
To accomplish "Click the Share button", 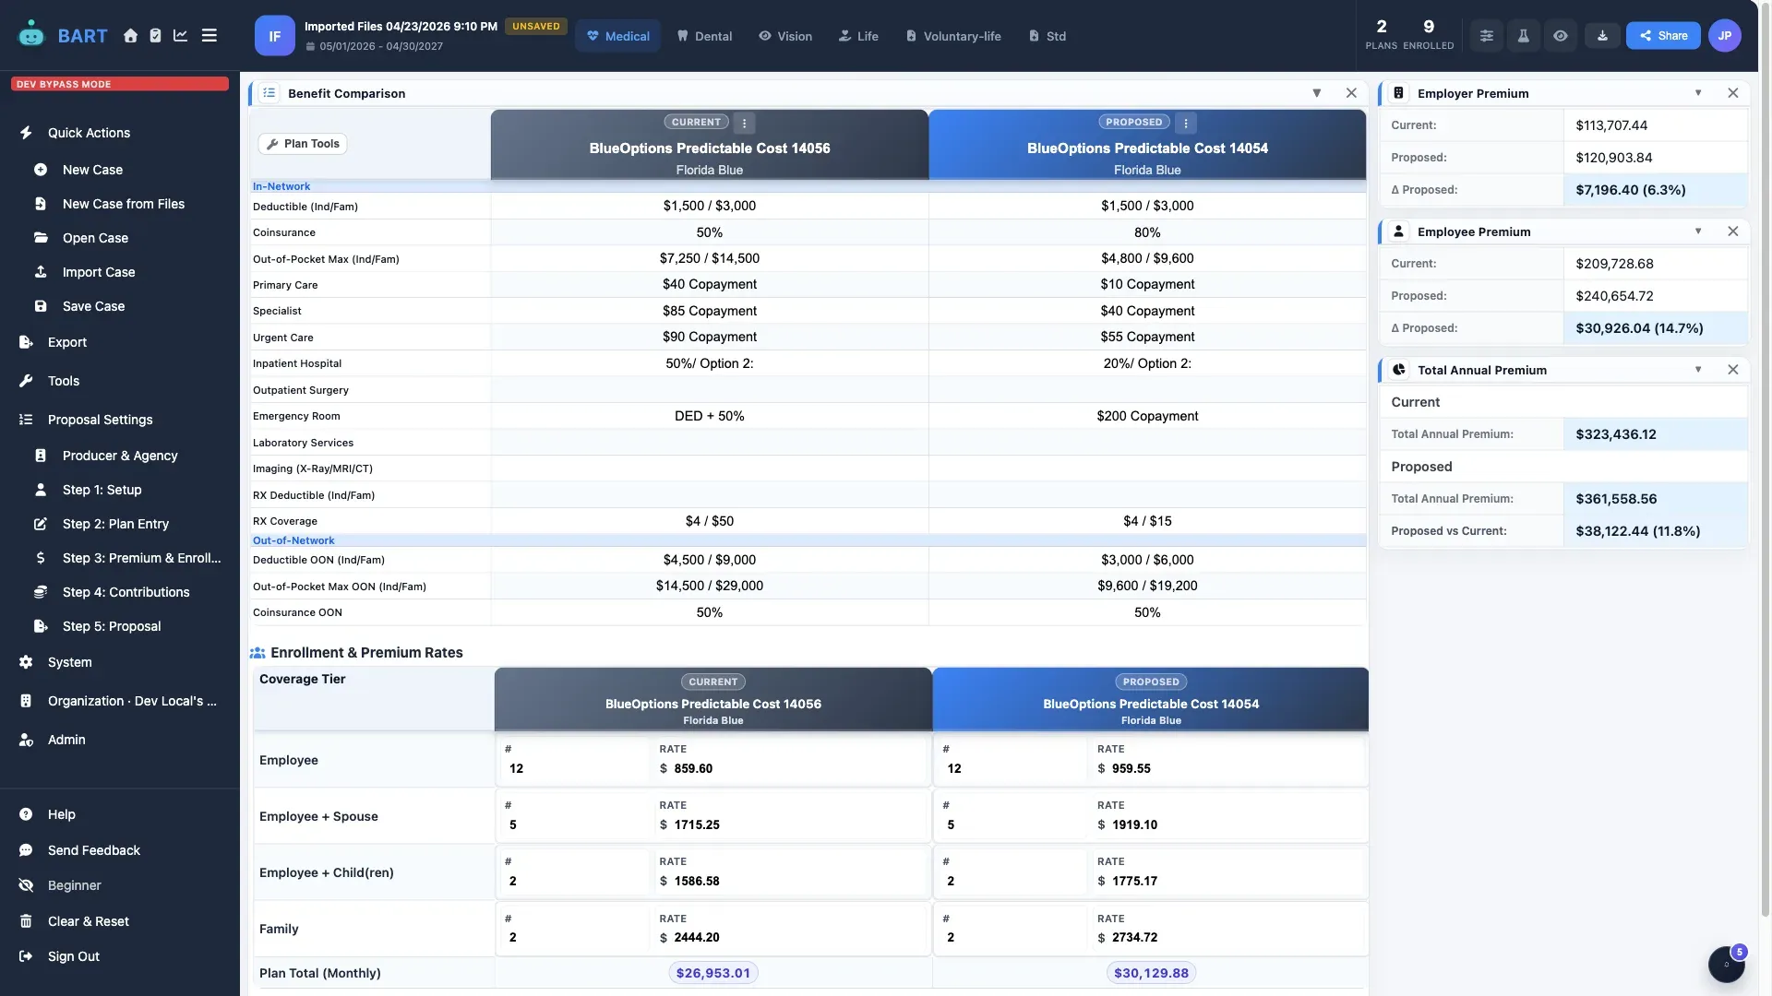I will point(1663,36).
